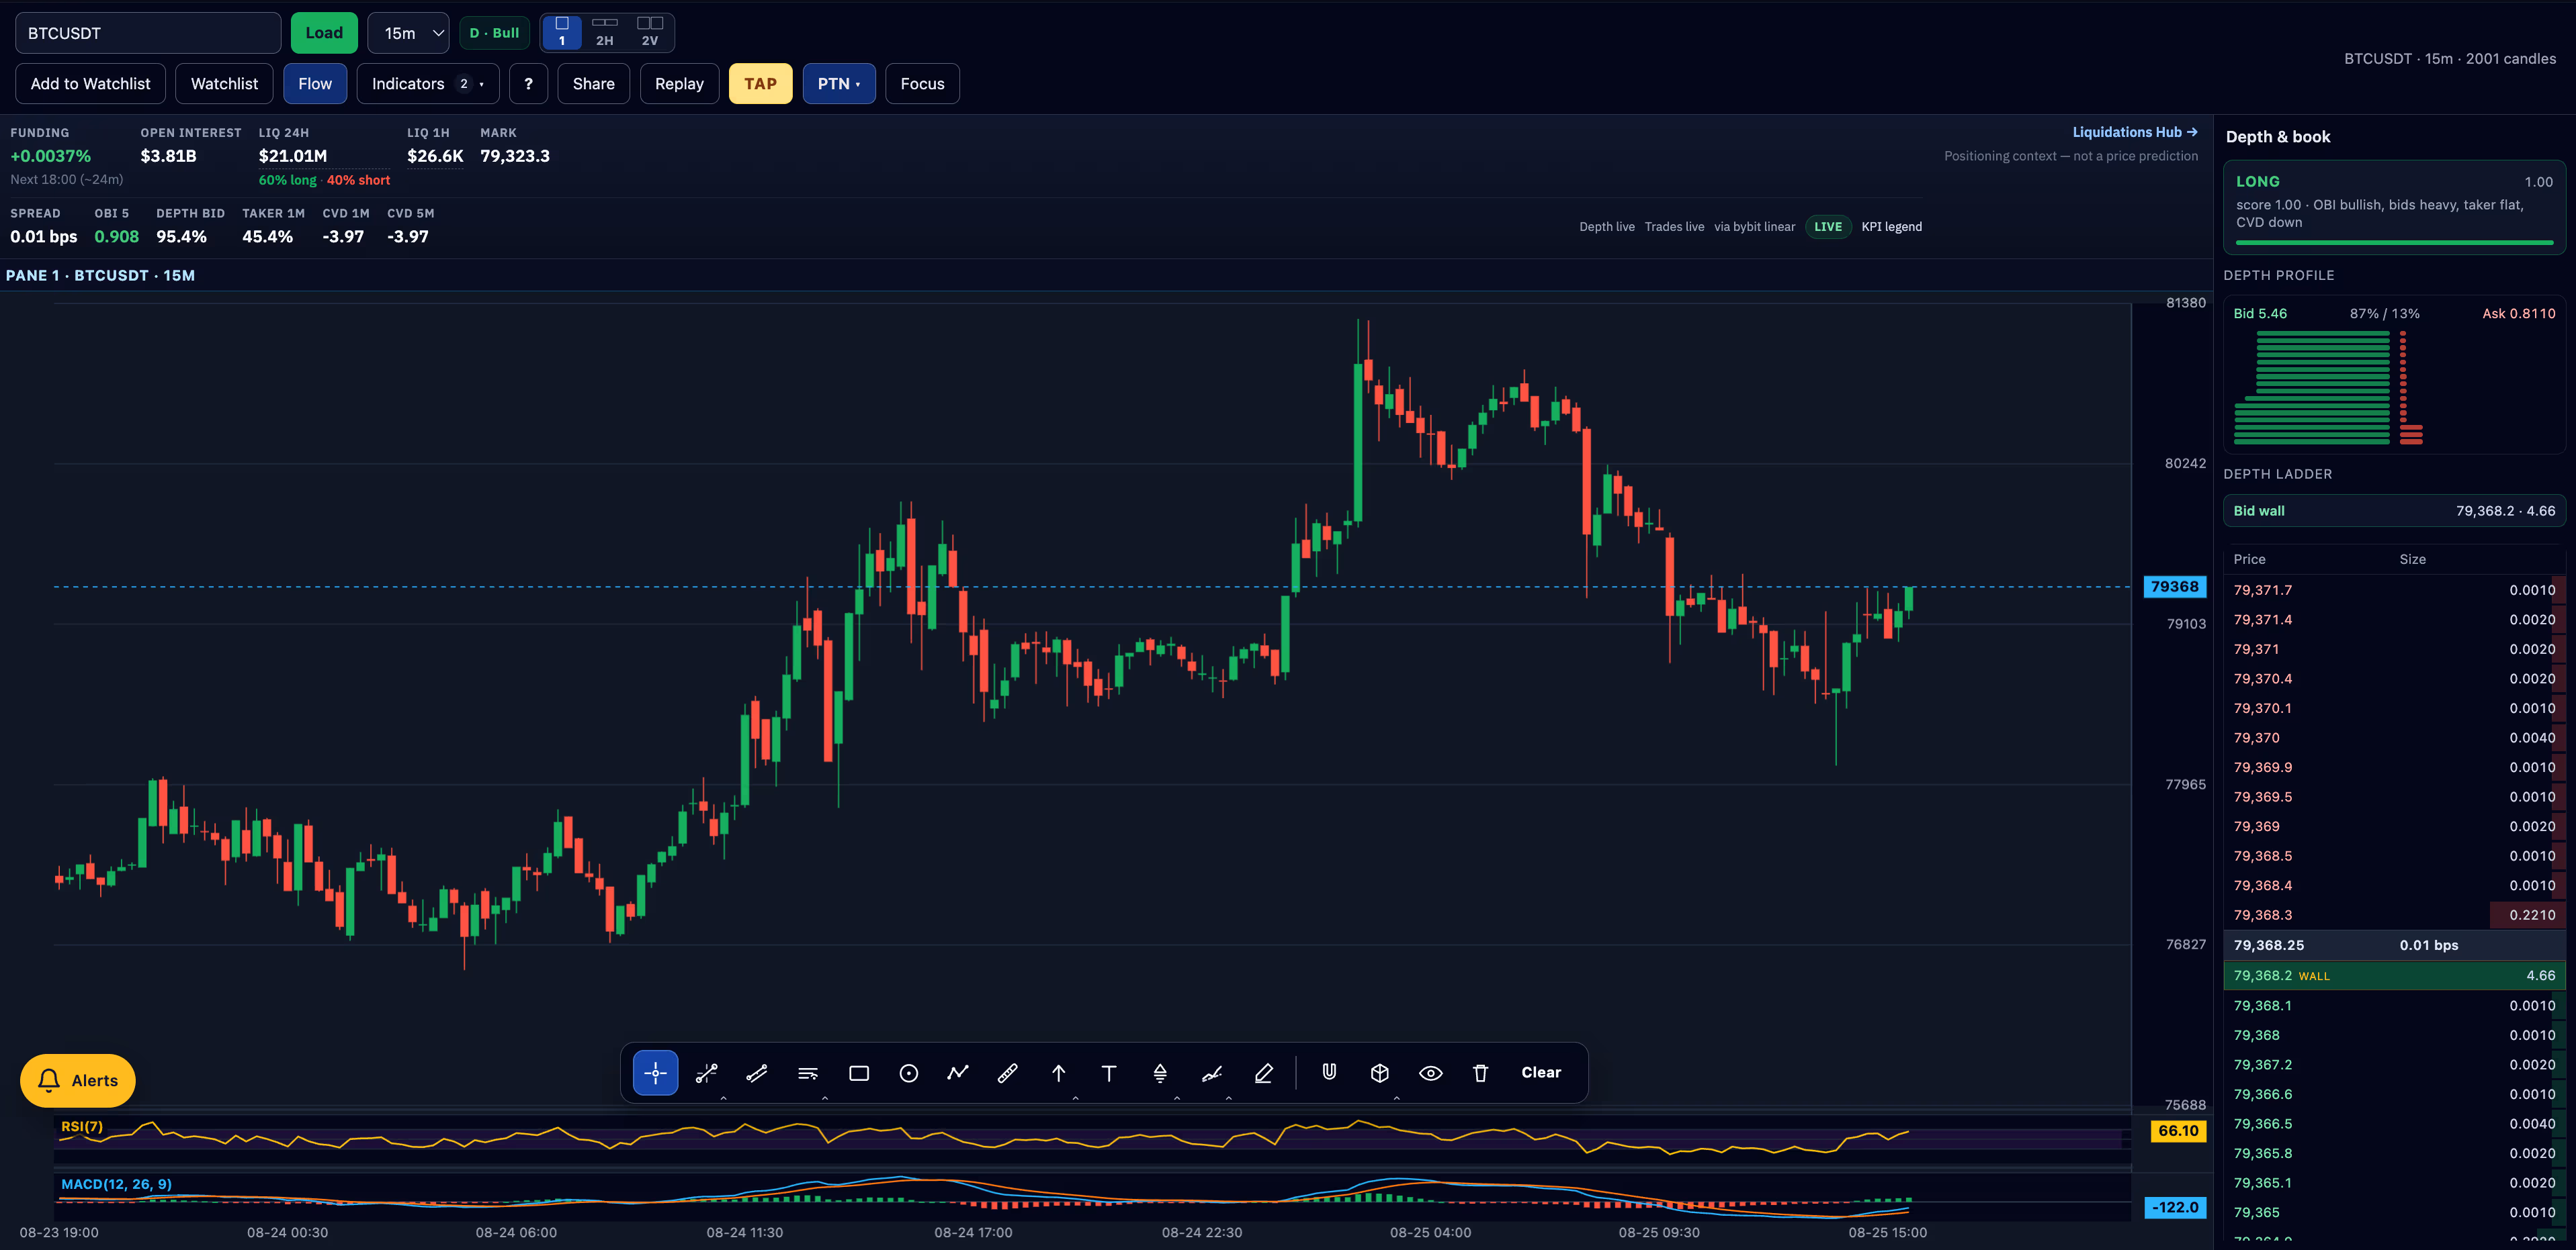Open the 15m timeframe dropdown
The image size is (2576, 1250).
click(x=408, y=33)
